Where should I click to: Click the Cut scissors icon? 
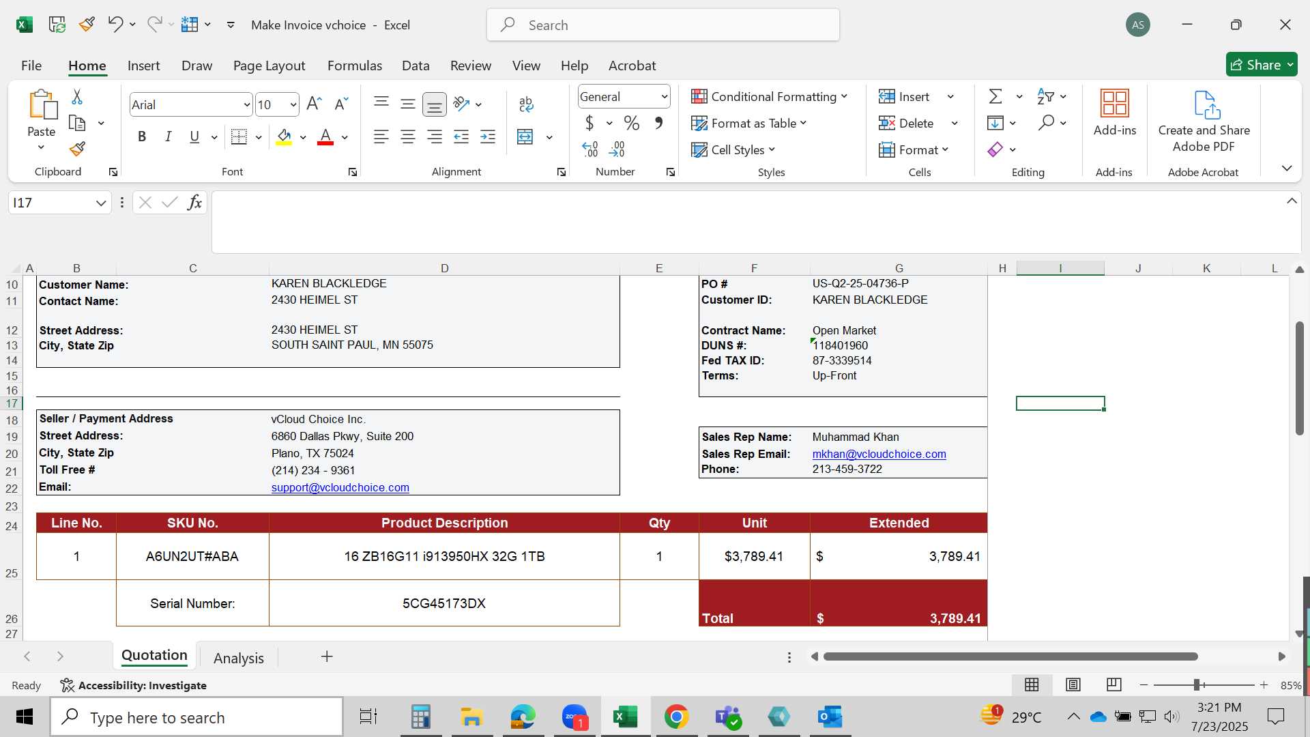[x=77, y=97]
